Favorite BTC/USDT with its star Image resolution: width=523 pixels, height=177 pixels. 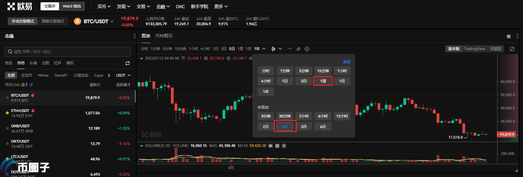(7, 98)
